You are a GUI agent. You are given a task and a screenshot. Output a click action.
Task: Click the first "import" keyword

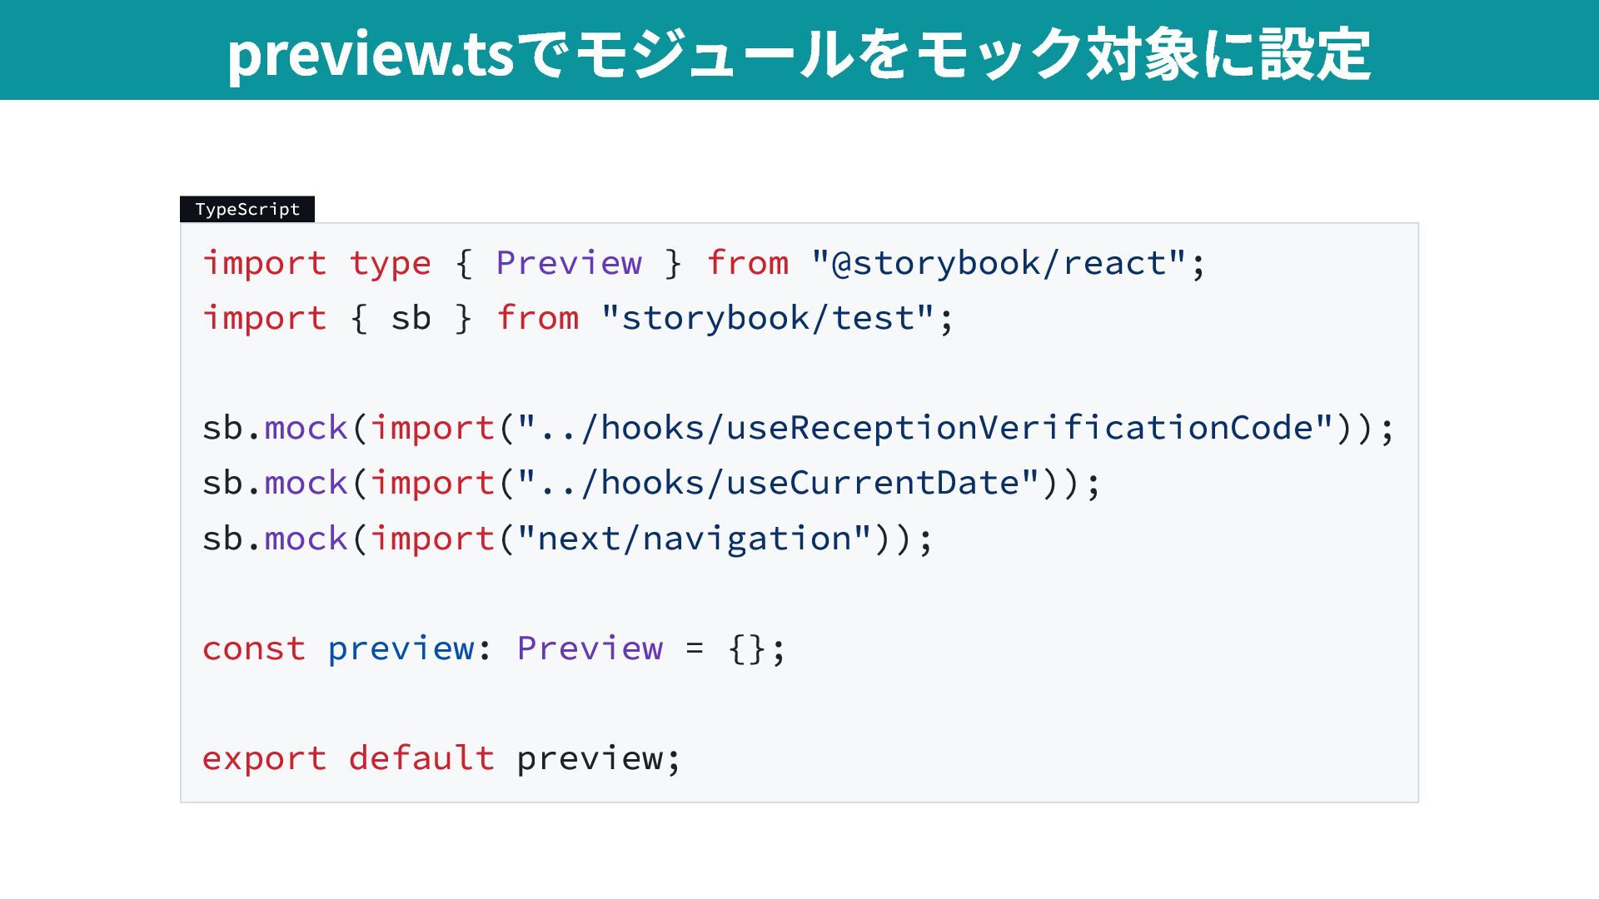264,263
